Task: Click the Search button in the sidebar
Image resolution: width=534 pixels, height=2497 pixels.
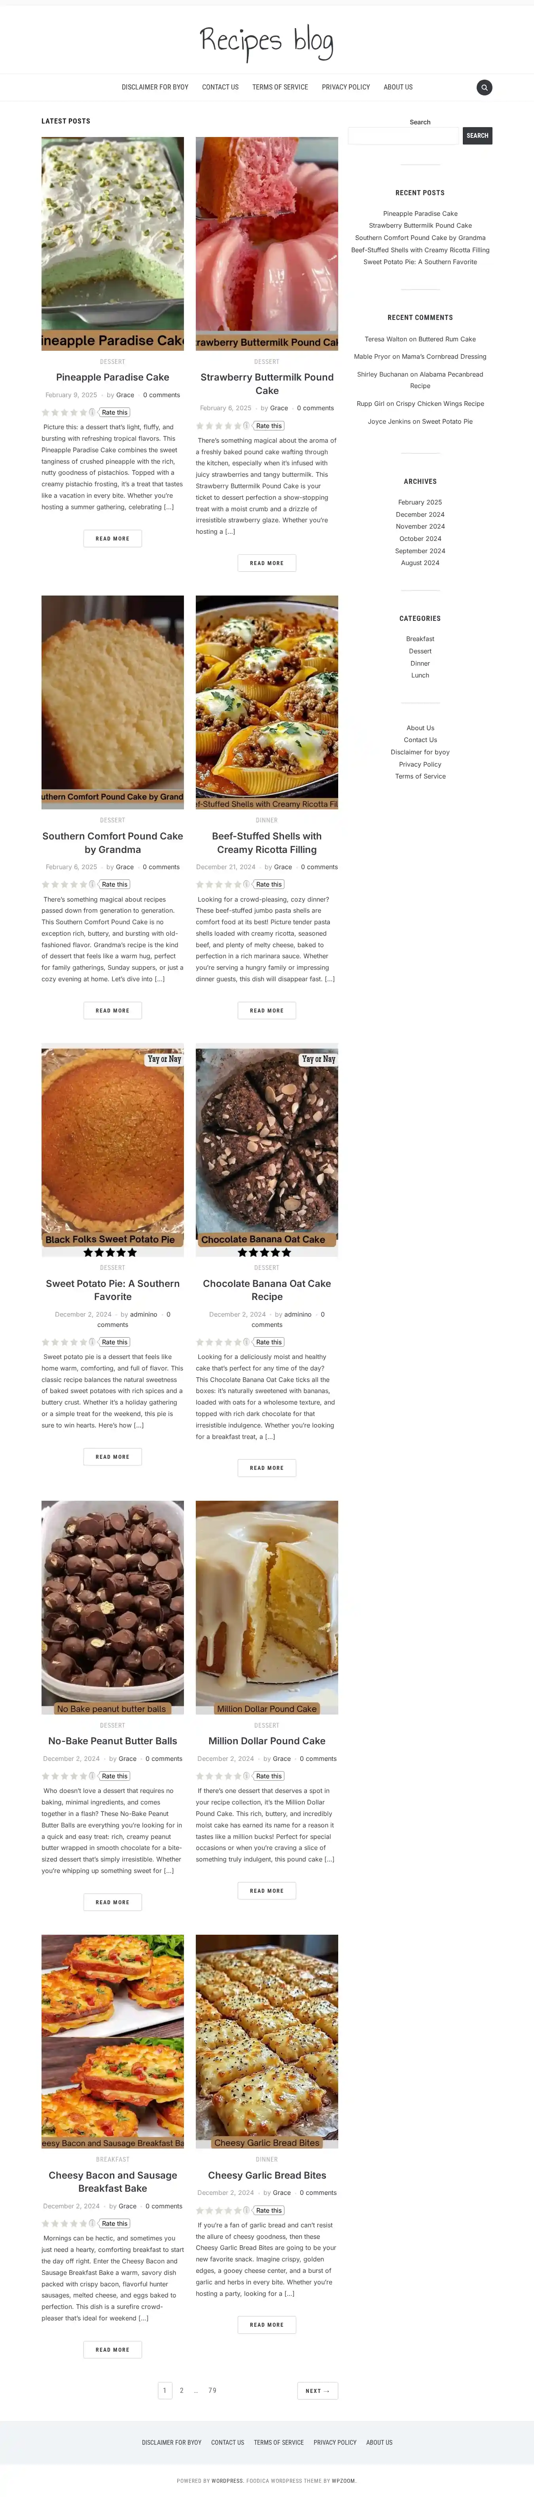Action: [x=477, y=136]
